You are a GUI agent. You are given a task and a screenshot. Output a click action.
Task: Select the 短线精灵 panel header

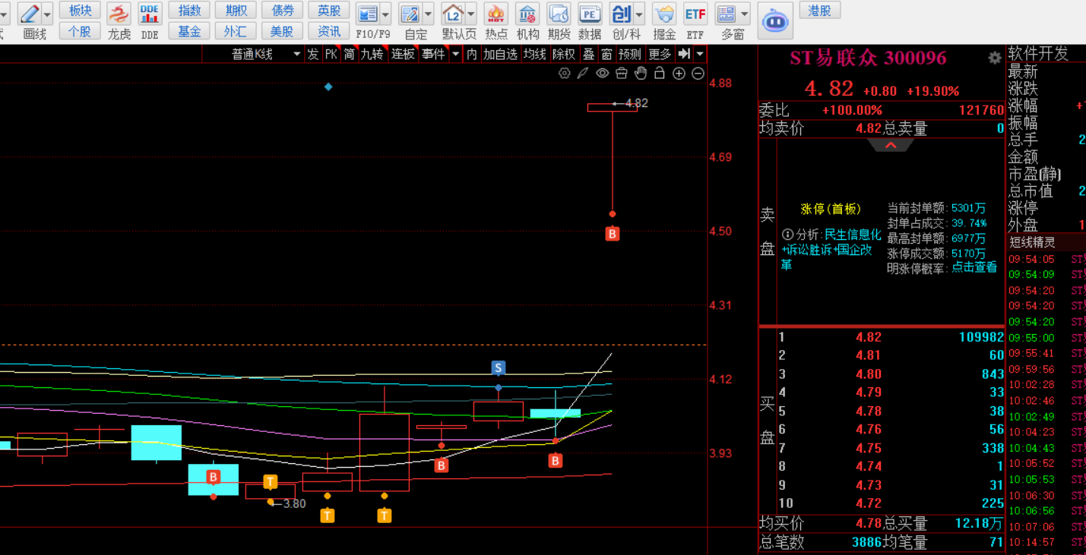pos(1032,242)
